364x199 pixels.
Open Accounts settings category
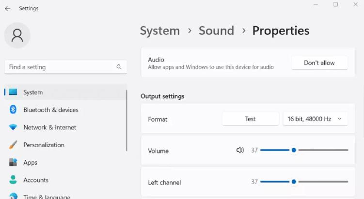tap(65, 180)
